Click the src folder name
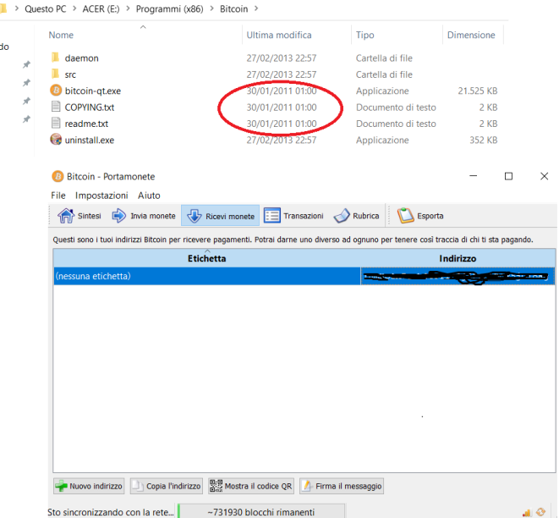Viewport: 559px width, 518px height. coord(70,74)
